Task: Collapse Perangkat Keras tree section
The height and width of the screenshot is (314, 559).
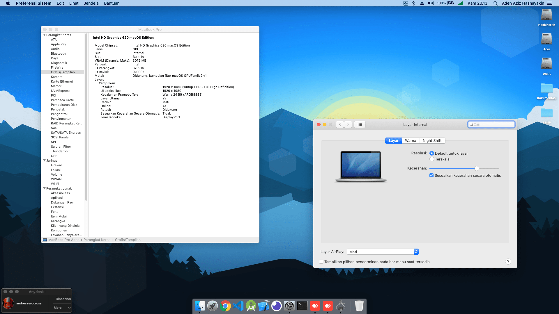Action: [x=44, y=35]
